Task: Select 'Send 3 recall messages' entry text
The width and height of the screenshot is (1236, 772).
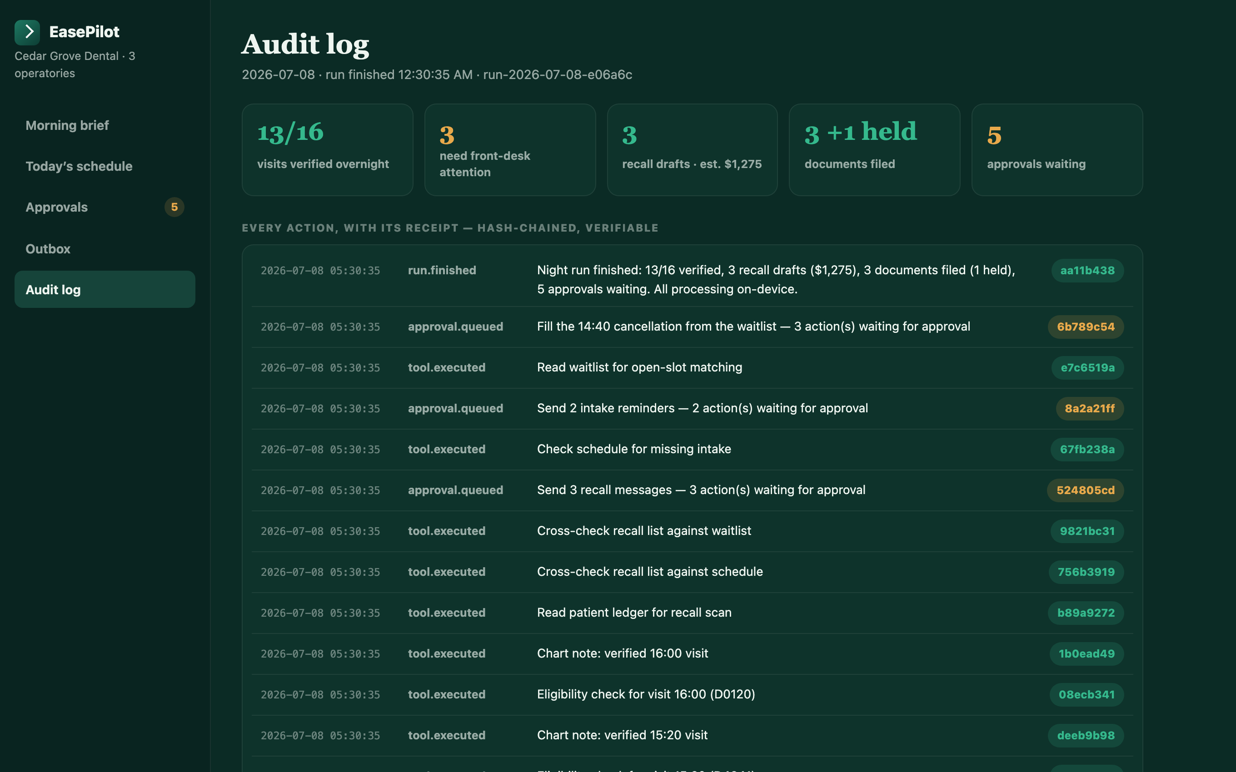Action: click(701, 490)
